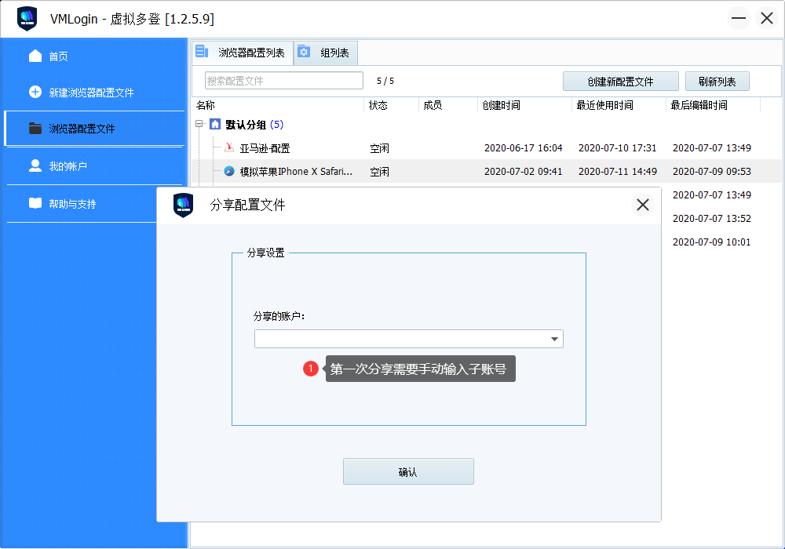This screenshot has width=785, height=549.
Task: Click the 创建新配置文件 button
Action: pos(620,81)
